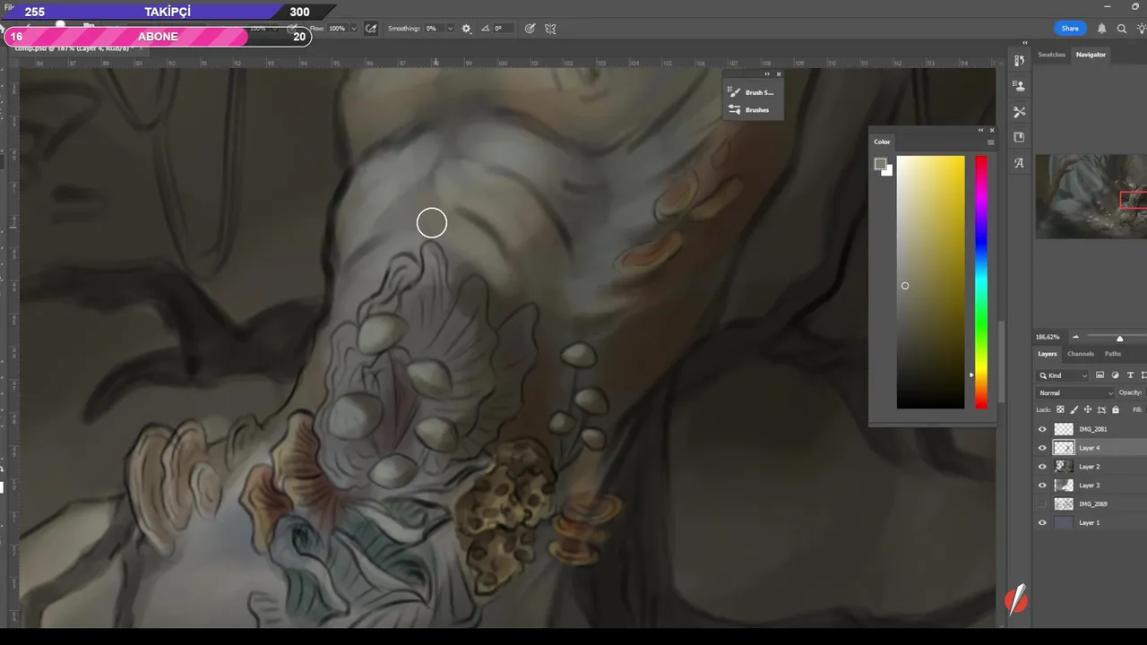Click the Flow percentage field
Screen dimensions: 1147x645
pos(337,29)
